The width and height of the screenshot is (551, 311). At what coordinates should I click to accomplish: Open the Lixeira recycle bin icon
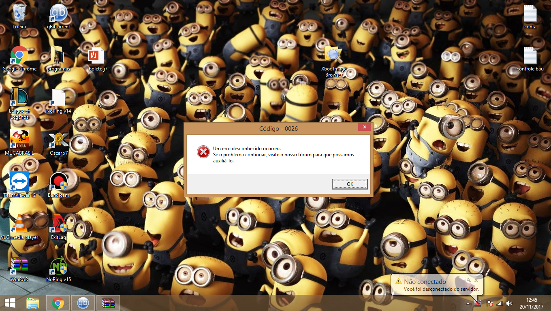point(19,14)
